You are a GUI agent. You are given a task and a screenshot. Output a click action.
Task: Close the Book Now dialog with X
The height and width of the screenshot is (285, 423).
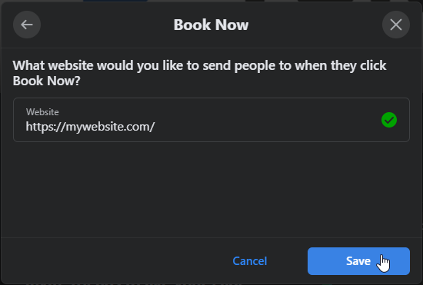point(396,25)
